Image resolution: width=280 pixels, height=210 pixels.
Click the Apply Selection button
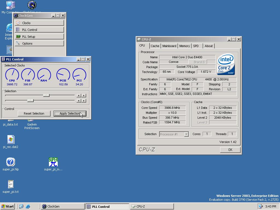click(x=70, y=113)
